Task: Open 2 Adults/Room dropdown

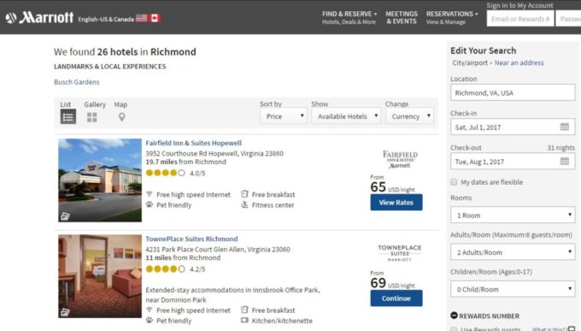Action: [513, 252]
